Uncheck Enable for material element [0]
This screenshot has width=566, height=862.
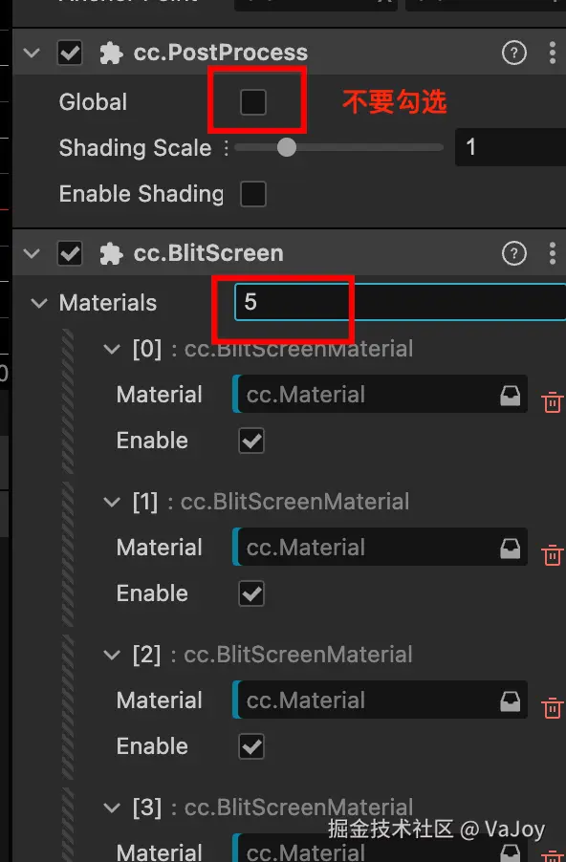(x=251, y=441)
